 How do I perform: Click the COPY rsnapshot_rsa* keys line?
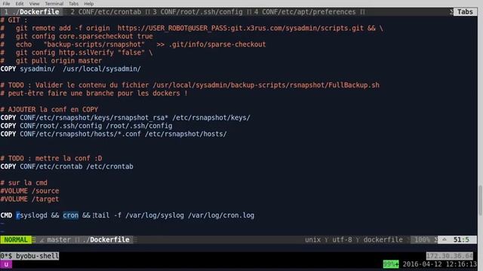125,117
